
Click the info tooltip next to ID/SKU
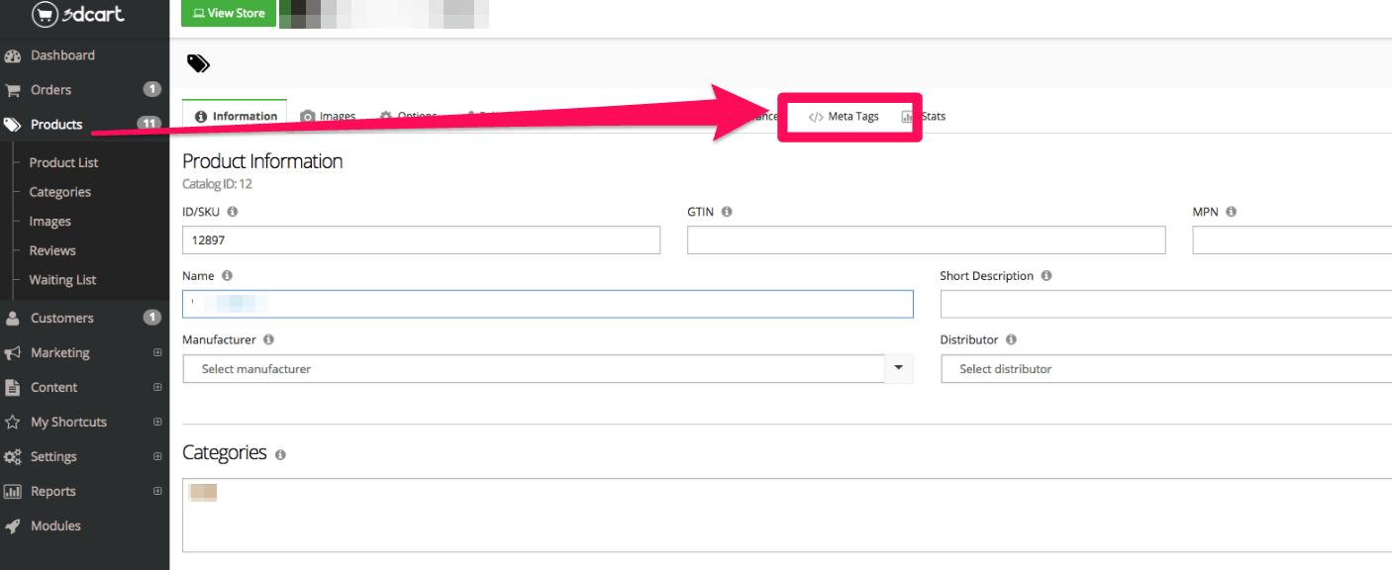233,211
